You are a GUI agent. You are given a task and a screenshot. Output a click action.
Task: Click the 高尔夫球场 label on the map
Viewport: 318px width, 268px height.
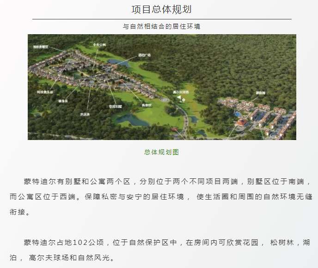[x=181, y=92]
